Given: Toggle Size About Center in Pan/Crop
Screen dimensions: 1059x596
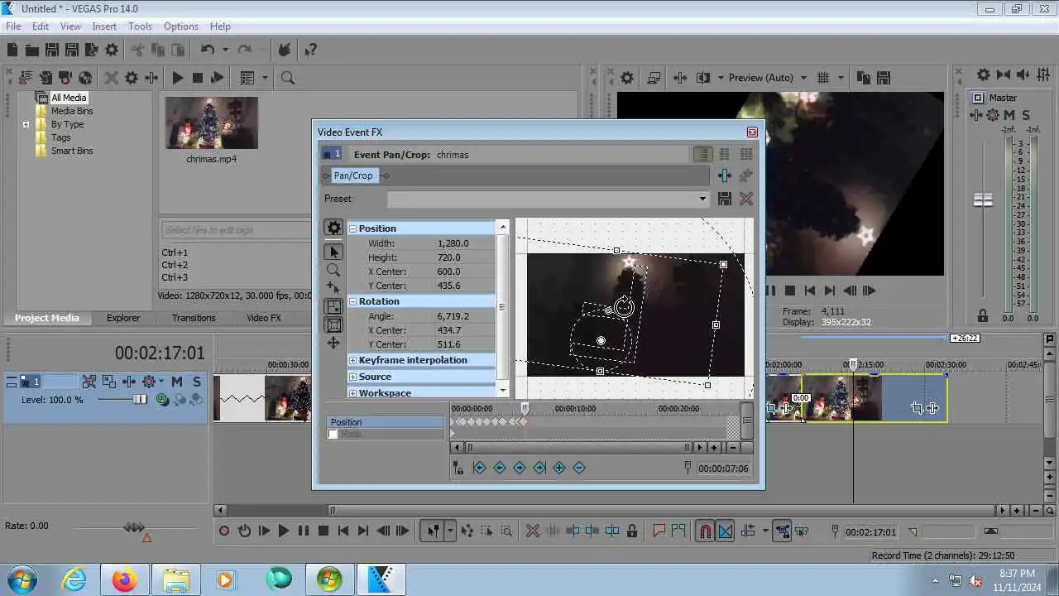Looking at the screenshot, I should [333, 324].
